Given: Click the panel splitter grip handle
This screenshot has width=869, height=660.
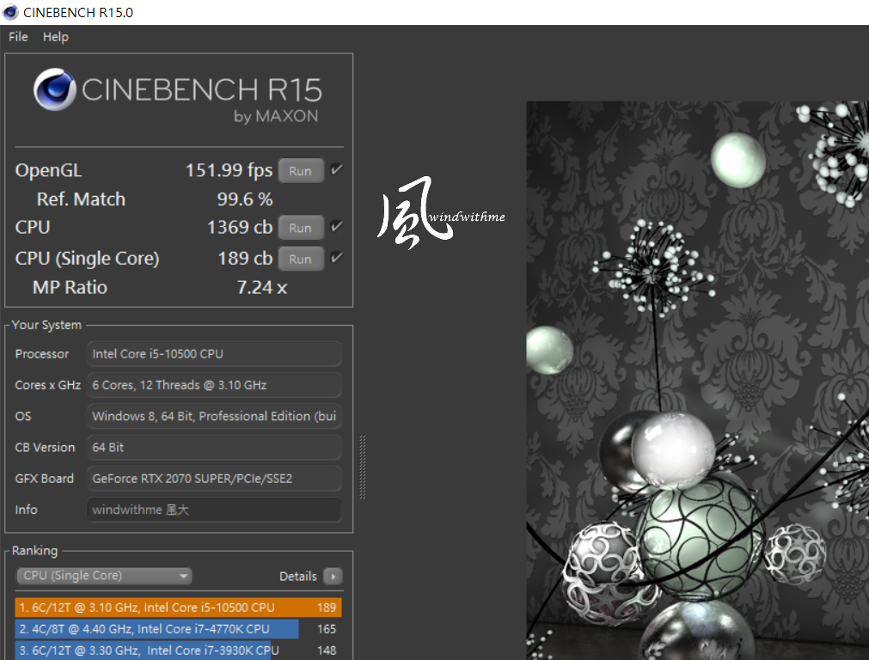Looking at the screenshot, I should click(363, 467).
